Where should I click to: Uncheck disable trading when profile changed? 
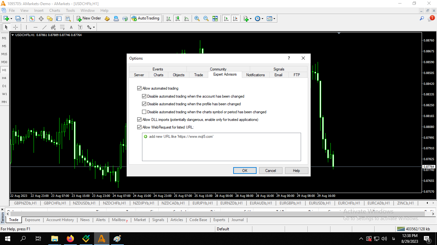coord(144,104)
